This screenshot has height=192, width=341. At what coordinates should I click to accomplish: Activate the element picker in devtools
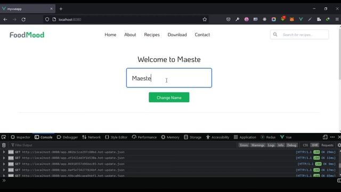(x=4, y=137)
